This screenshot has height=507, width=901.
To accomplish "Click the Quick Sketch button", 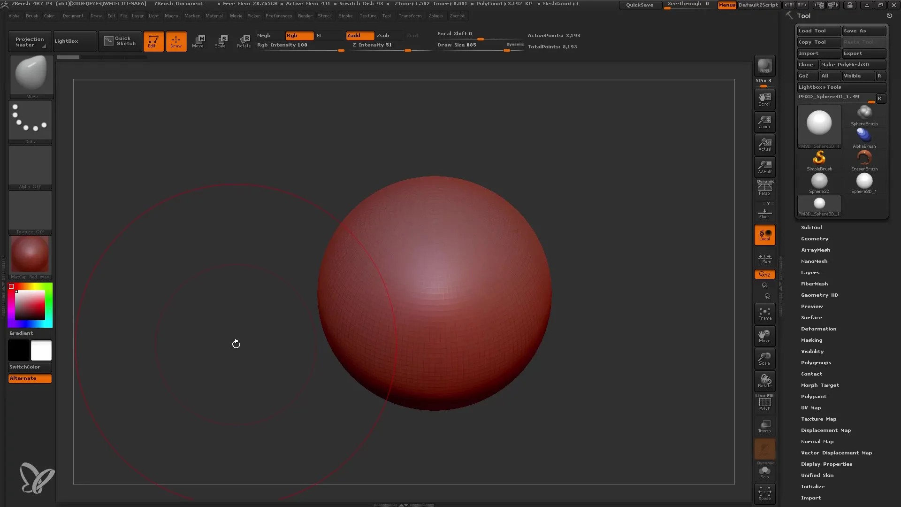I will [x=120, y=41].
